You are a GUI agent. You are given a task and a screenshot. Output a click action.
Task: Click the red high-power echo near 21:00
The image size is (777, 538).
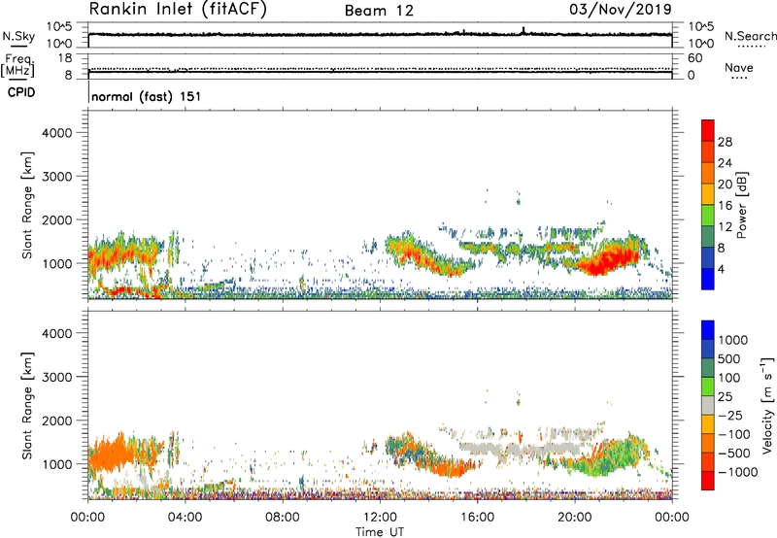tap(608, 260)
